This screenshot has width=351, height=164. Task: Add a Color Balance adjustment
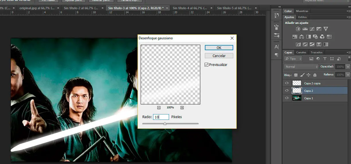click(301, 37)
